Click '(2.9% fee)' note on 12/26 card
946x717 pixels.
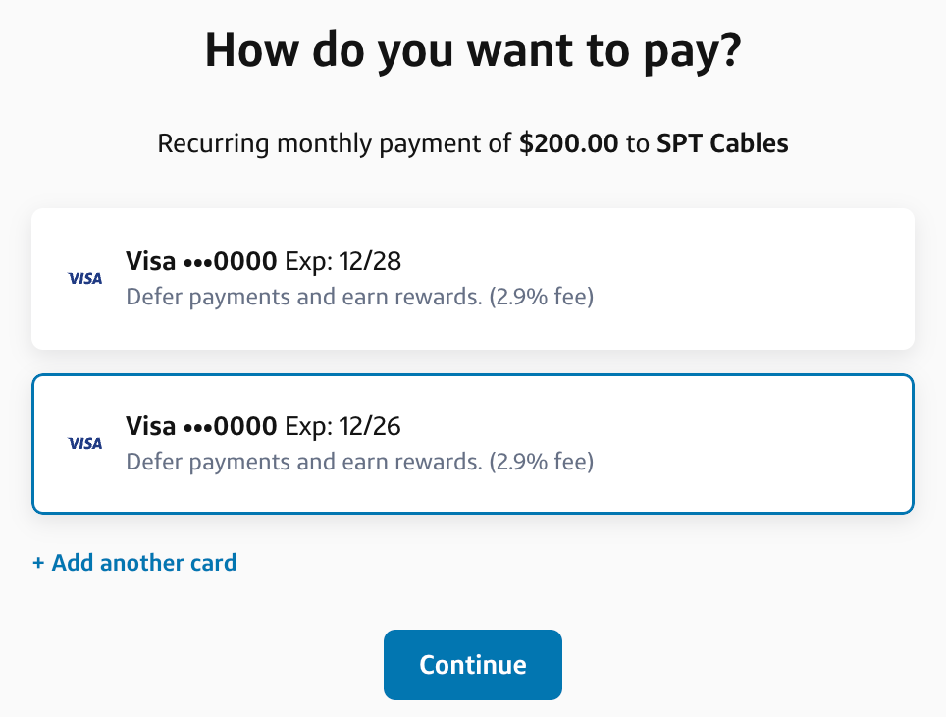click(x=541, y=461)
